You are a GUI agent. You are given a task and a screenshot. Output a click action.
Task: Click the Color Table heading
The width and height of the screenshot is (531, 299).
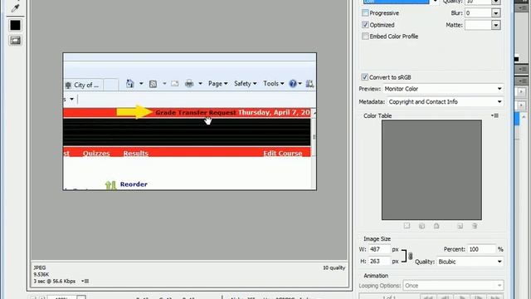coord(378,115)
